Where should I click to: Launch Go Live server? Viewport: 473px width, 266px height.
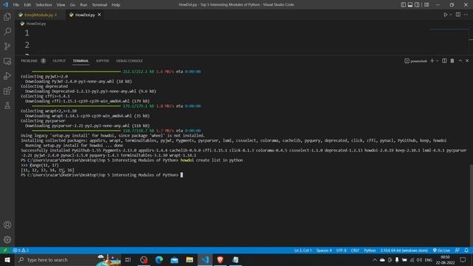point(441,250)
